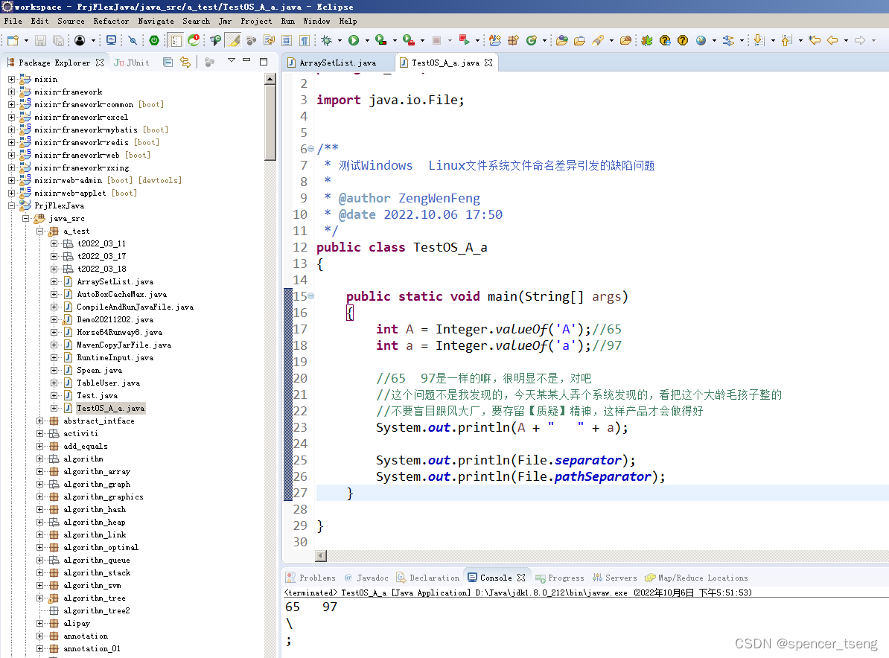Click Link with Editor double-arrow icon
The height and width of the screenshot is (658, 889).
coord(185,63)
